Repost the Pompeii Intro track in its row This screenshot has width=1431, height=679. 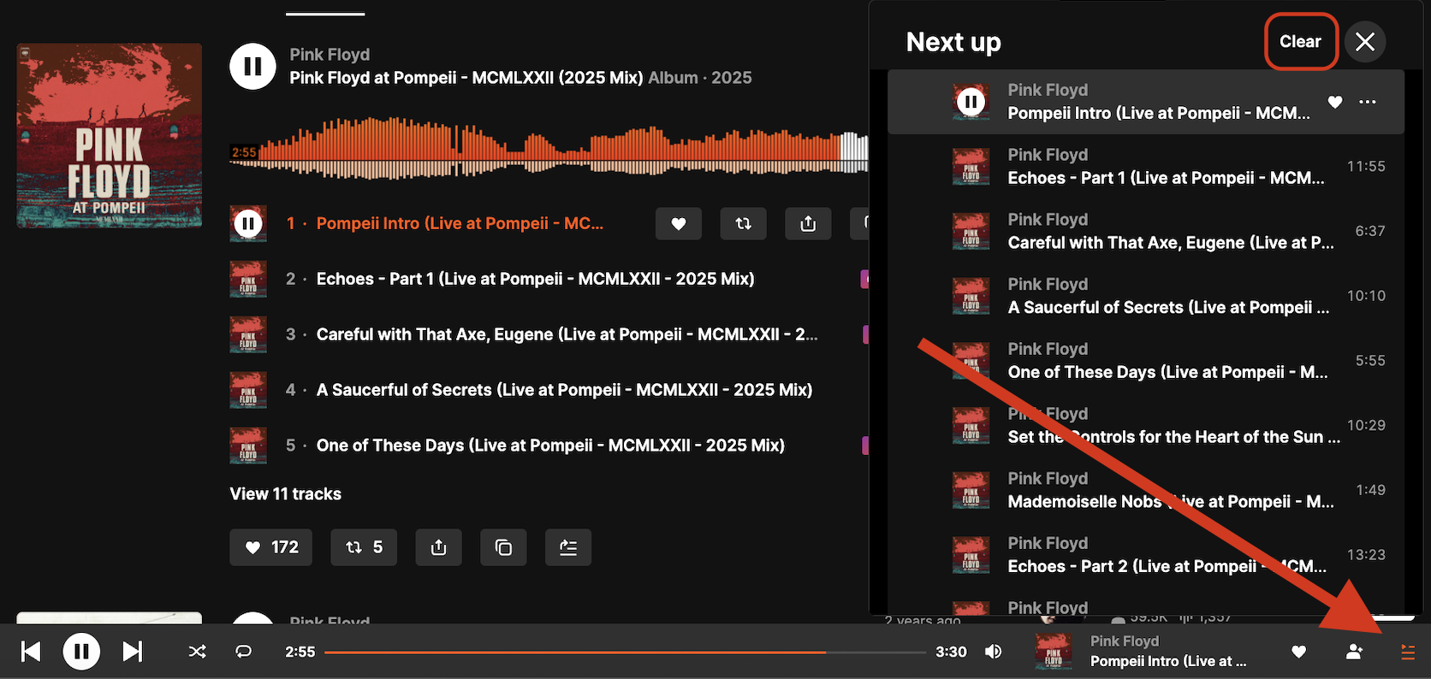(743, 223)
